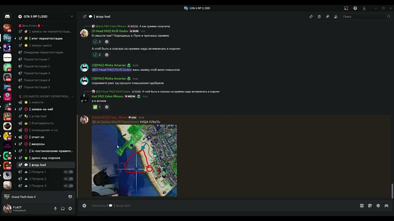Open the запрос-ранга channel

[46, 45]
